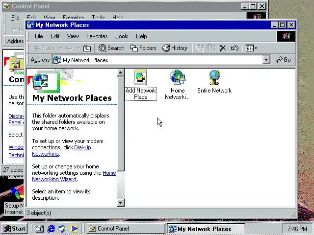Click the Display link in Control Panel window

(x=16, y=119)
